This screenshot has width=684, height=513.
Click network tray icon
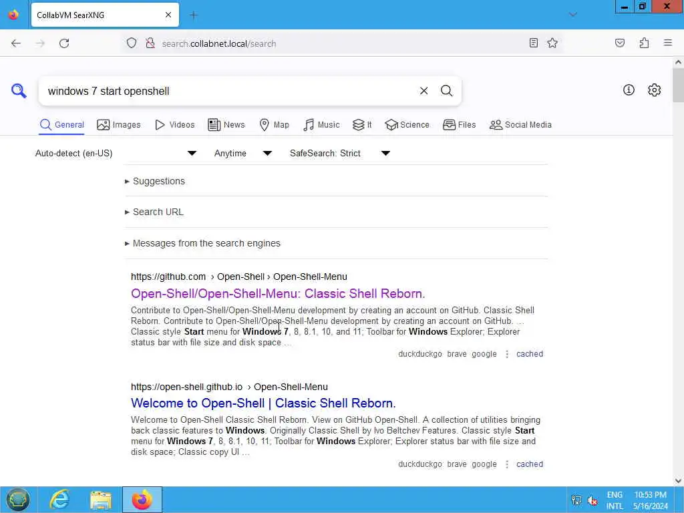[x=576, y=500]
